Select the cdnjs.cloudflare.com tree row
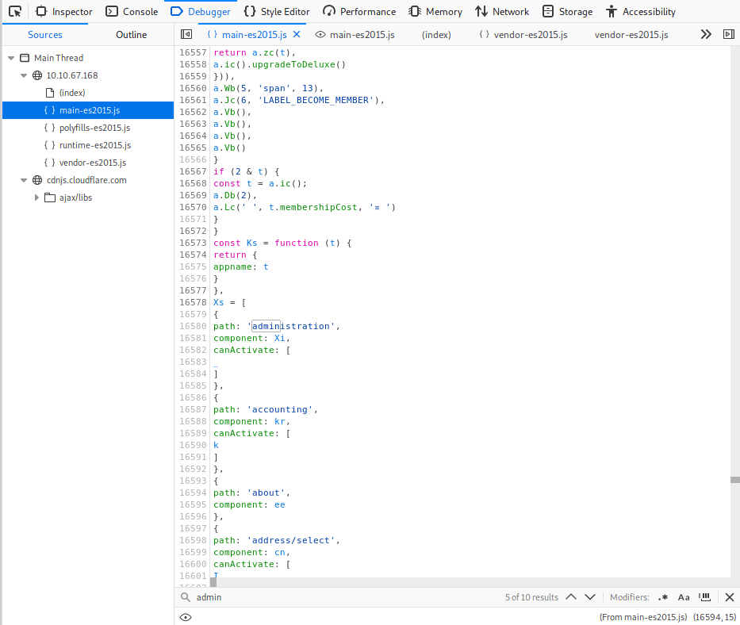The width and height of the screenshot is (740, 625). pos(86,180)
